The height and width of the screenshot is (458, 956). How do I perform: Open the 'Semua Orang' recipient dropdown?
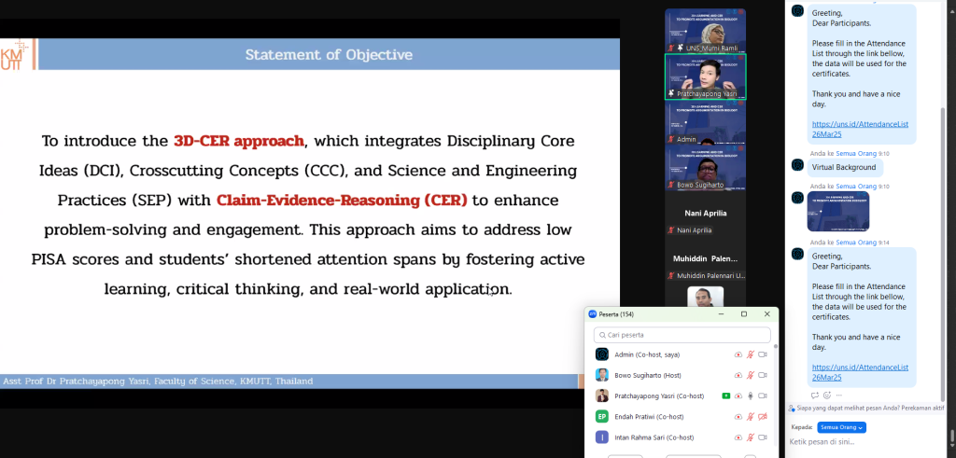(x=841, y=427)
